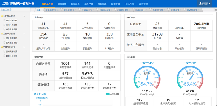217x106 pixels.
Task: Click the 3.67亿 数据总量(行) cell
Action: (87, 75)
